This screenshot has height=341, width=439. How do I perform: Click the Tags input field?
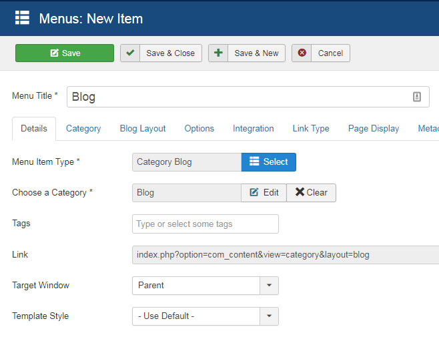pyautogui.click(x=205, y=224)
